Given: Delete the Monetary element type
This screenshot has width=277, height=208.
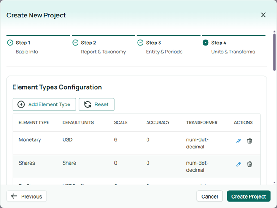Looking at the screenshot, I should (x=250, y=141).
